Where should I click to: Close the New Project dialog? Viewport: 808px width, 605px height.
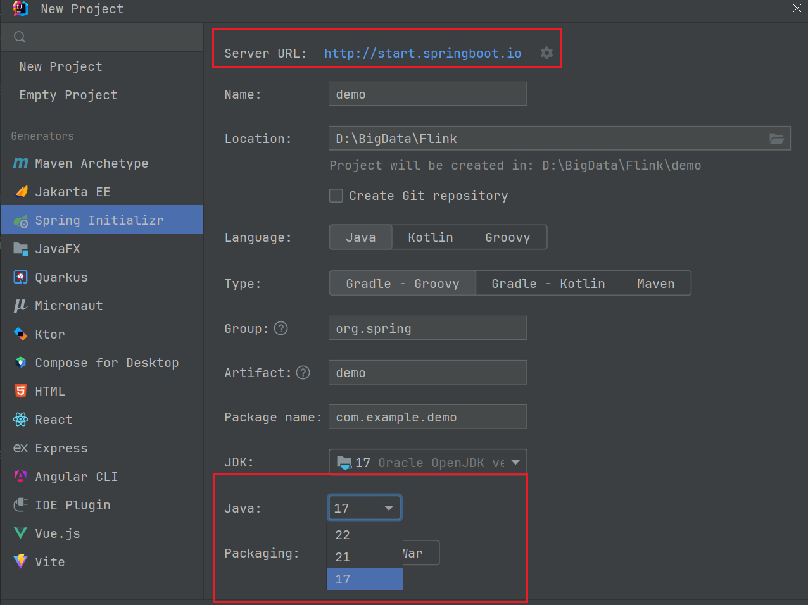pos(797,8)
